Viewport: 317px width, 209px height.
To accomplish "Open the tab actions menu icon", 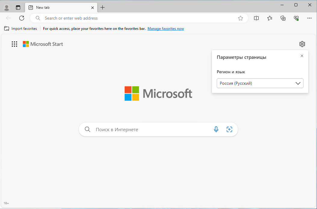I will [18, 8].
